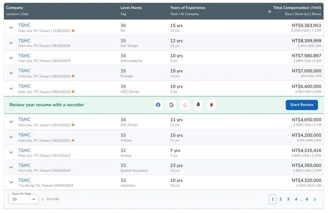Screen dimensions: 328x213
Task: Expand the Quality Assurance TSMC row
Action: click(x=11, y=167)
